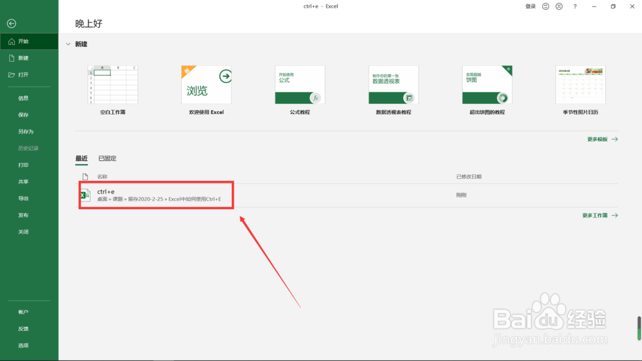Click the file path text under ctrl+e
The width and height of the screenshot is (642, 361).
(x=159, y=199)
